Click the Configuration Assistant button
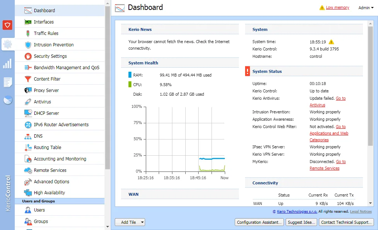Image resolution: width=378 pixels, height=230 pixels. pos(259,222)
